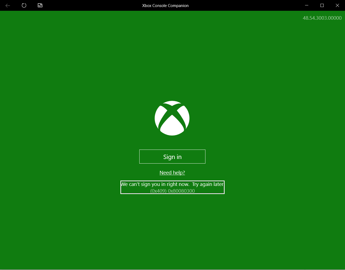
Task: Click the Sign in button
Action: (x=172, y=157)
